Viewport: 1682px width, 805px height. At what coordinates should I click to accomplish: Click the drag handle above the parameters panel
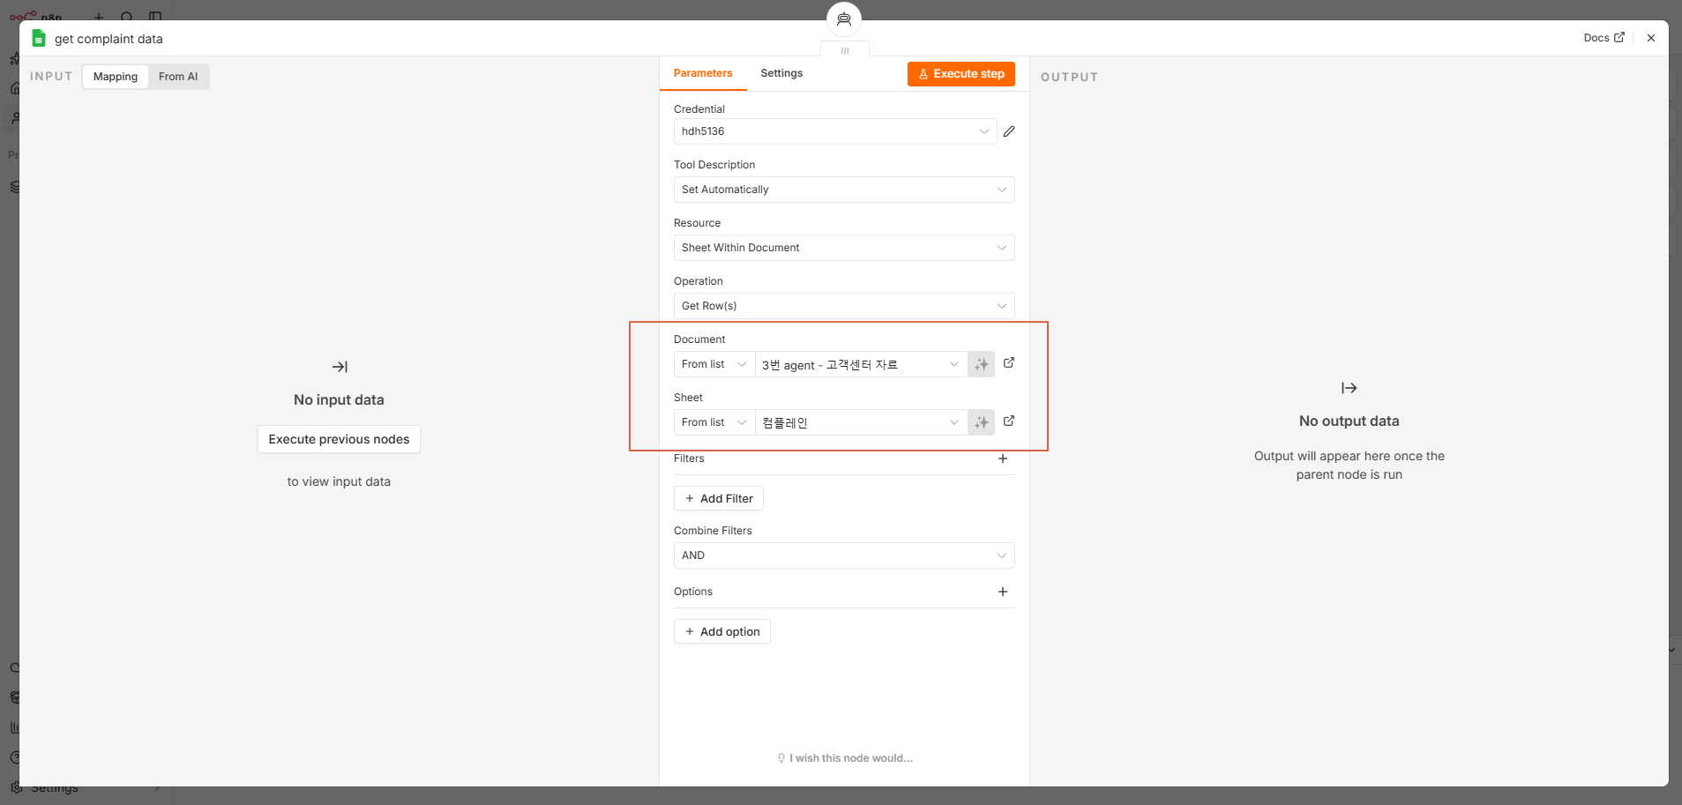click(x=845, y=50)
